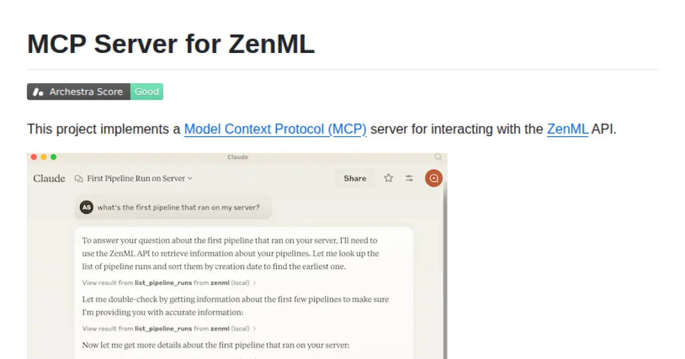Click the AS user avatar
Screen dimensions: 685x359
[86, 207]
